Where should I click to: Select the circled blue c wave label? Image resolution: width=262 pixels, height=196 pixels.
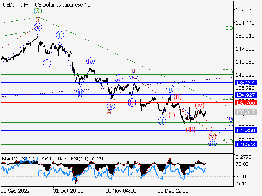click(133, 77)
